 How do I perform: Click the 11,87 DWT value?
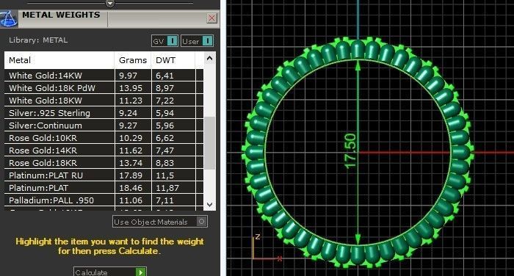point(167,188)
